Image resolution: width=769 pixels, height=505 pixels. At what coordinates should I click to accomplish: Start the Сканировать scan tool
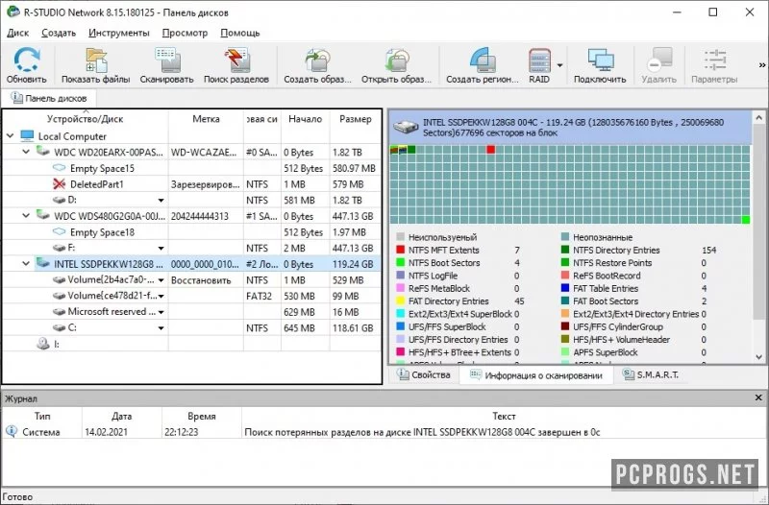click(166, 65)
